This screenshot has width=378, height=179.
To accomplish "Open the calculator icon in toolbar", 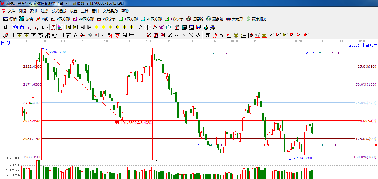I will coord(184,27).
